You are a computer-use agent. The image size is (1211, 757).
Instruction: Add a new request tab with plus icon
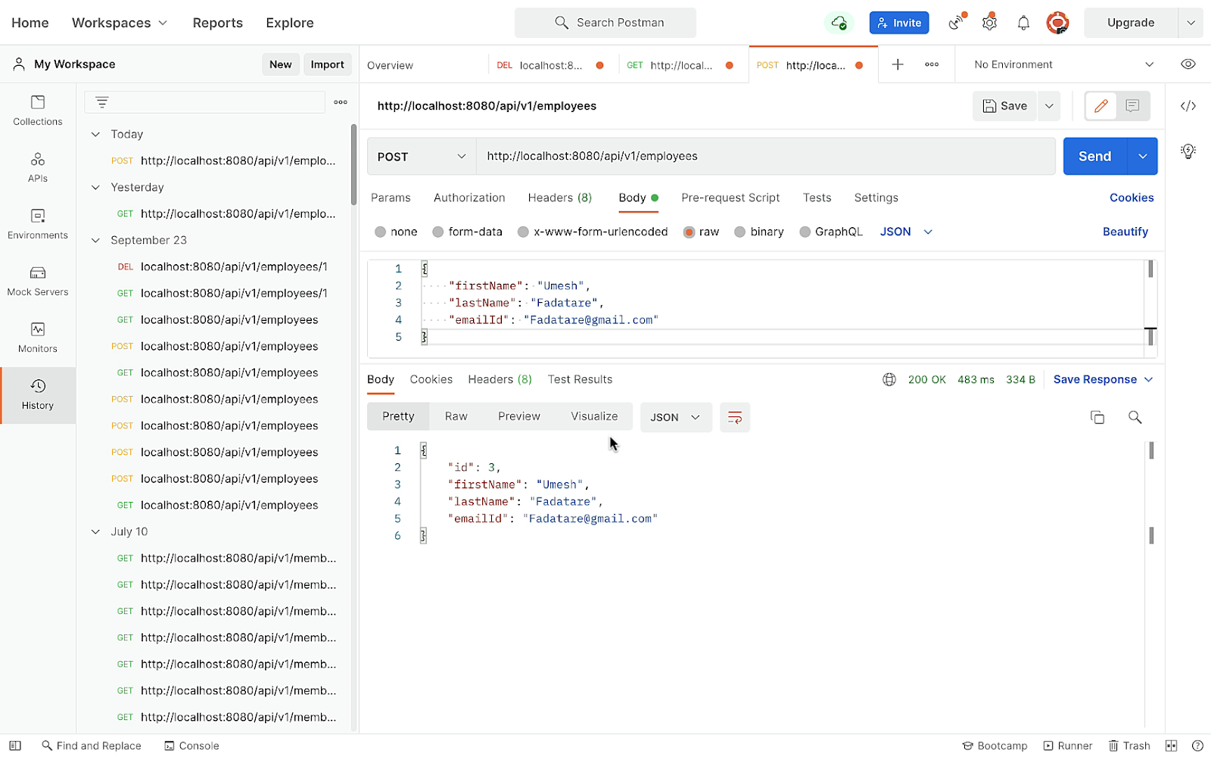[898, 64]
